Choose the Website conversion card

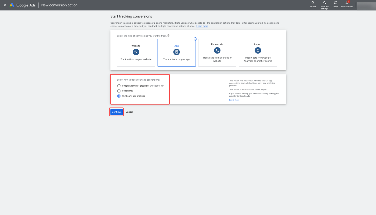coord(136,53)
